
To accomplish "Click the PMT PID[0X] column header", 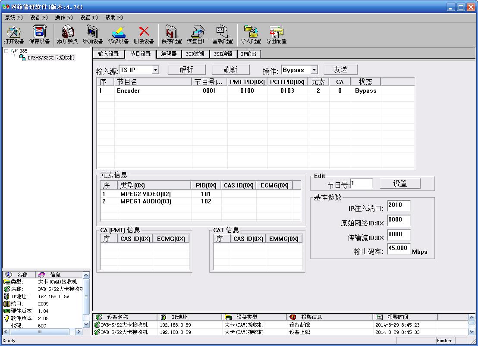I will coord(247,82).
